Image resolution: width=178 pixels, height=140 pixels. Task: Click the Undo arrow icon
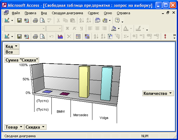point(51,36)
